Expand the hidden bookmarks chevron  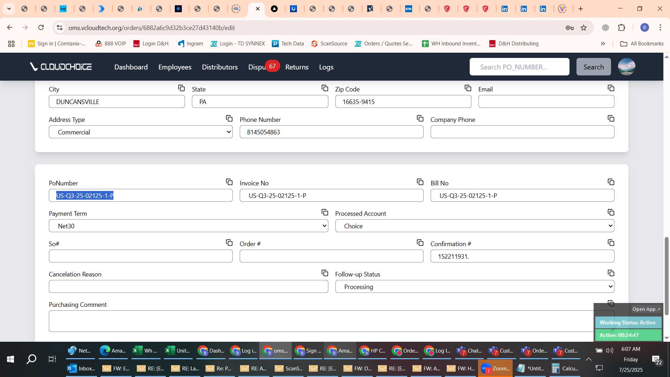pos(603,44)
